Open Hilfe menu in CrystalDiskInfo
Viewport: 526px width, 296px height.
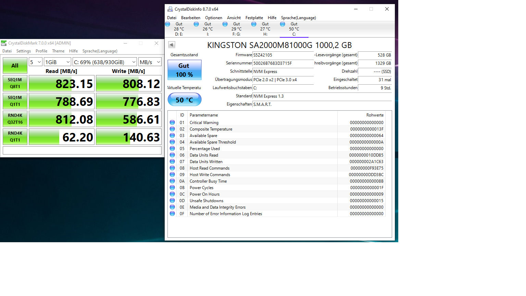(x=272, y=18)
